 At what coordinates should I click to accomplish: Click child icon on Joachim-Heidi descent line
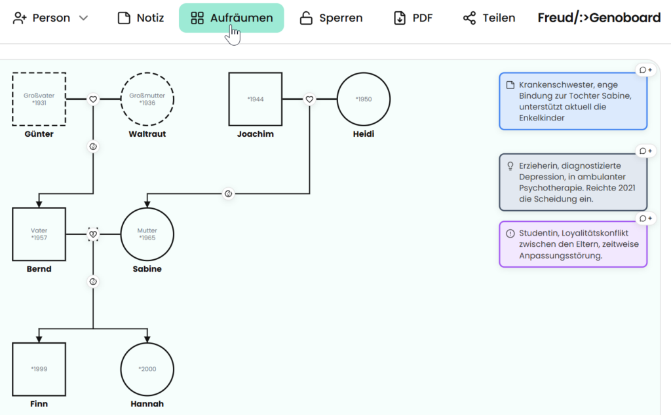(229, 194)
